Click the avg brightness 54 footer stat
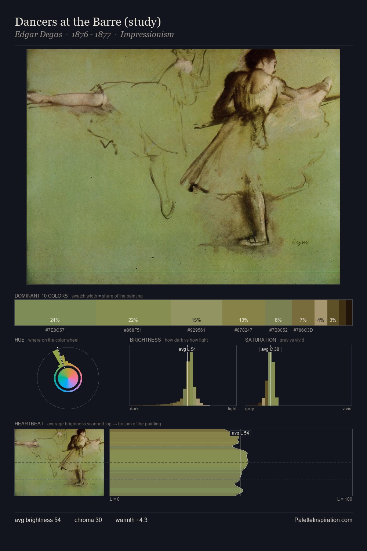Screen dimensions: 367x551 [38, 520]
